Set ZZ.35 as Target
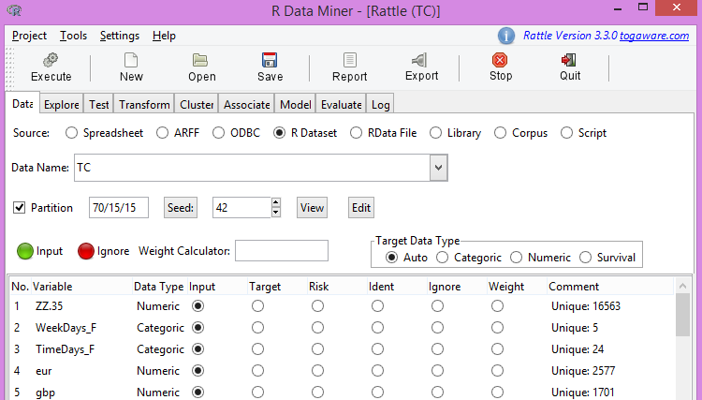The width and height of the screenshot is (702, 400). 258,306
